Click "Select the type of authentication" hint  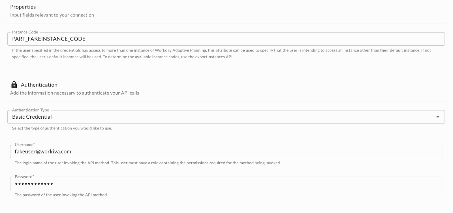click(62, 128)
